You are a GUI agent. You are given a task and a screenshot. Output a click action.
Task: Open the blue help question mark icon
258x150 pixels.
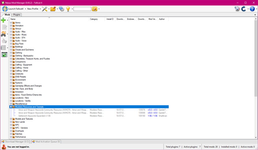[252, 9]
